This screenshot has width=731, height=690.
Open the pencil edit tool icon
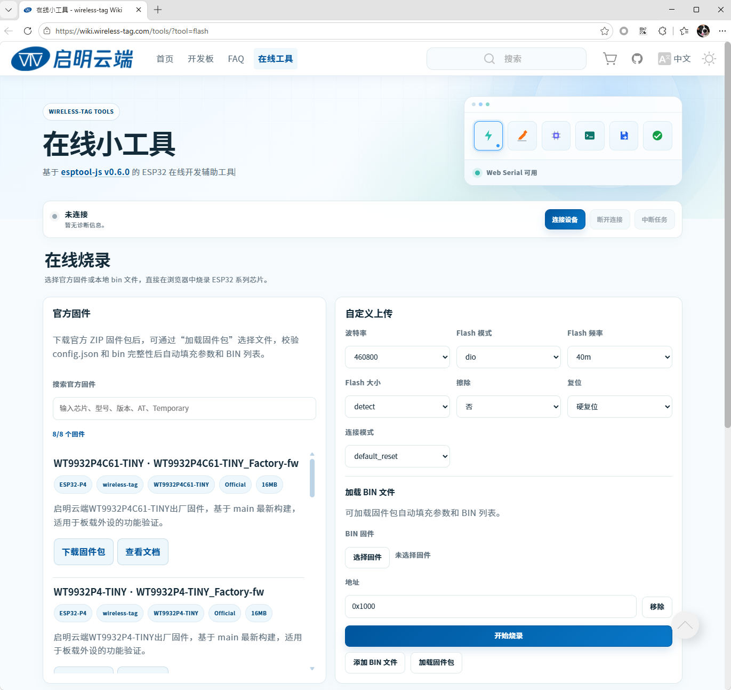pos(522,136)
